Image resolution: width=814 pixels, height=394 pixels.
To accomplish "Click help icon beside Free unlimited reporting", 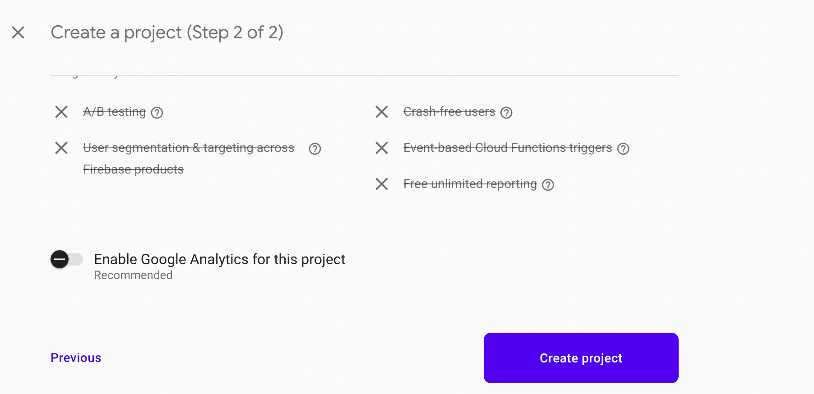I will (x=548, y=185).
